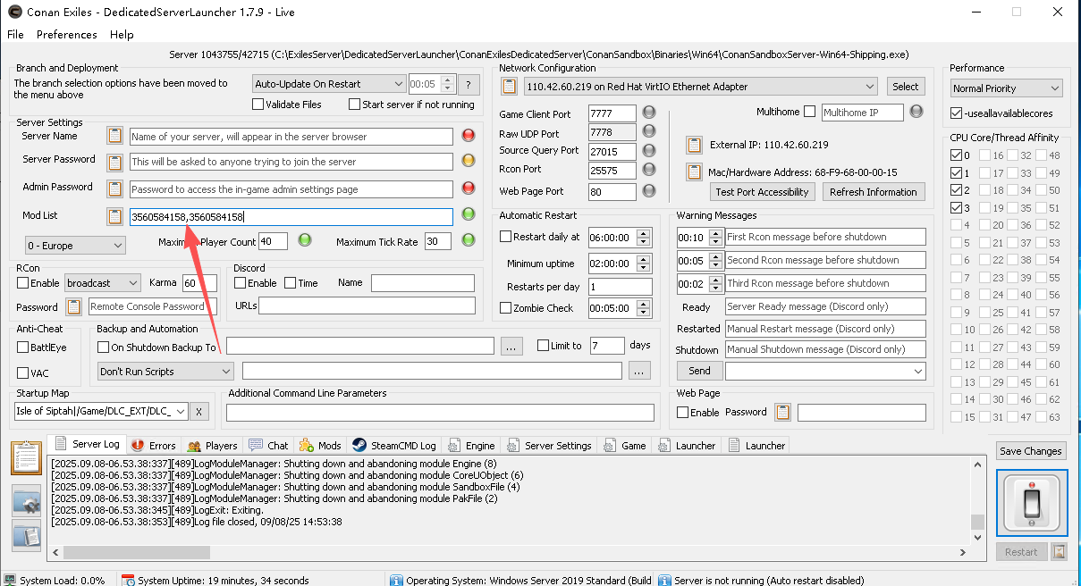Click the X button beside startup map
Viewport: 1081px width, 586px height.
click(x=200, y=412)
